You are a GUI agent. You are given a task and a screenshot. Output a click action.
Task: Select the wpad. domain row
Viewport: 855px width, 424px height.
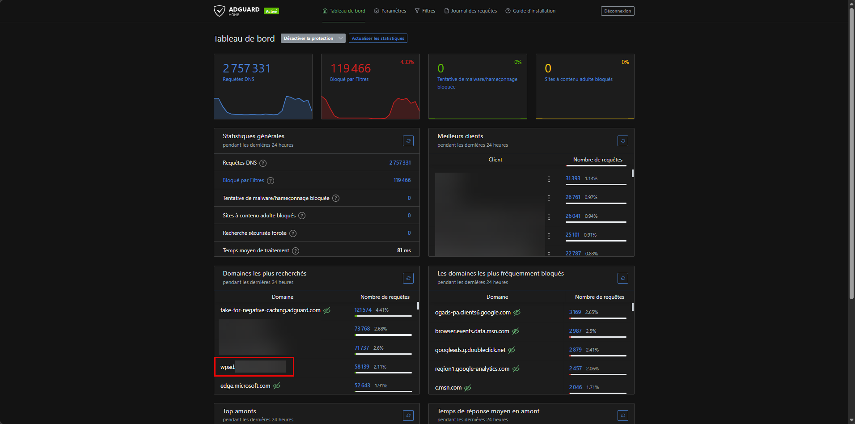316,367
